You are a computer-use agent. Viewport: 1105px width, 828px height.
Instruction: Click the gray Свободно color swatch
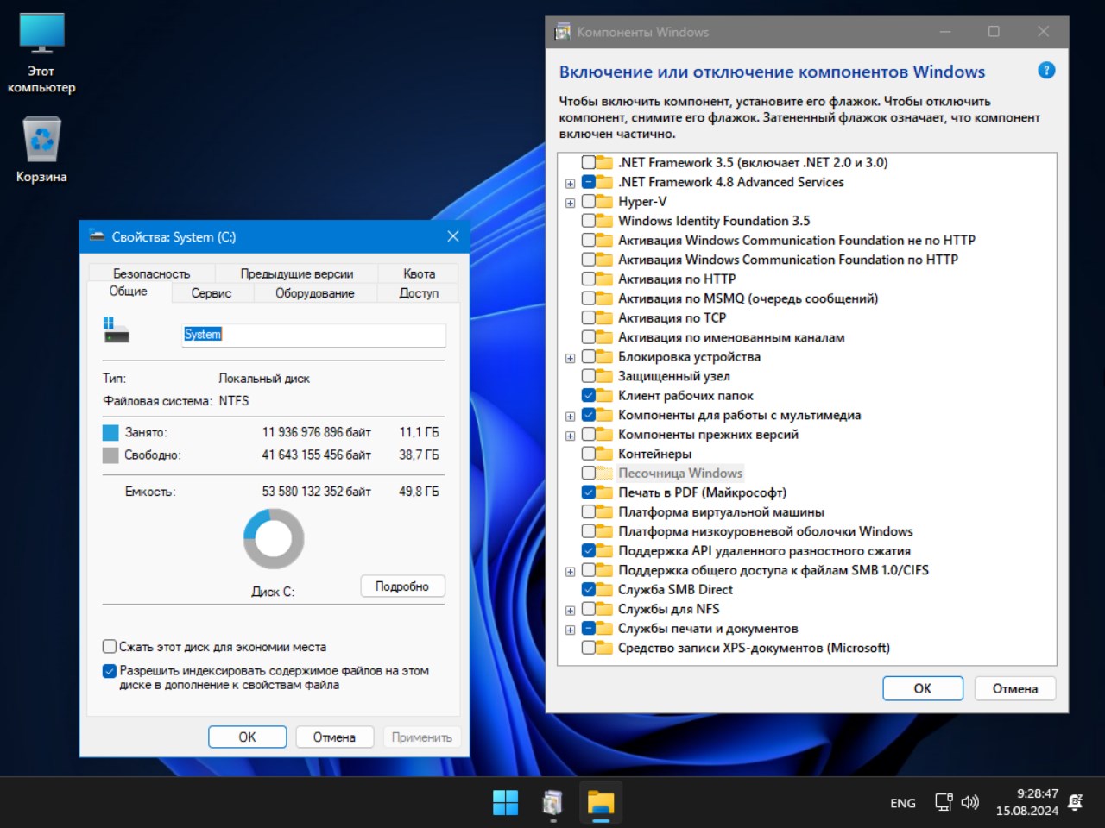[x=110, y=455]
